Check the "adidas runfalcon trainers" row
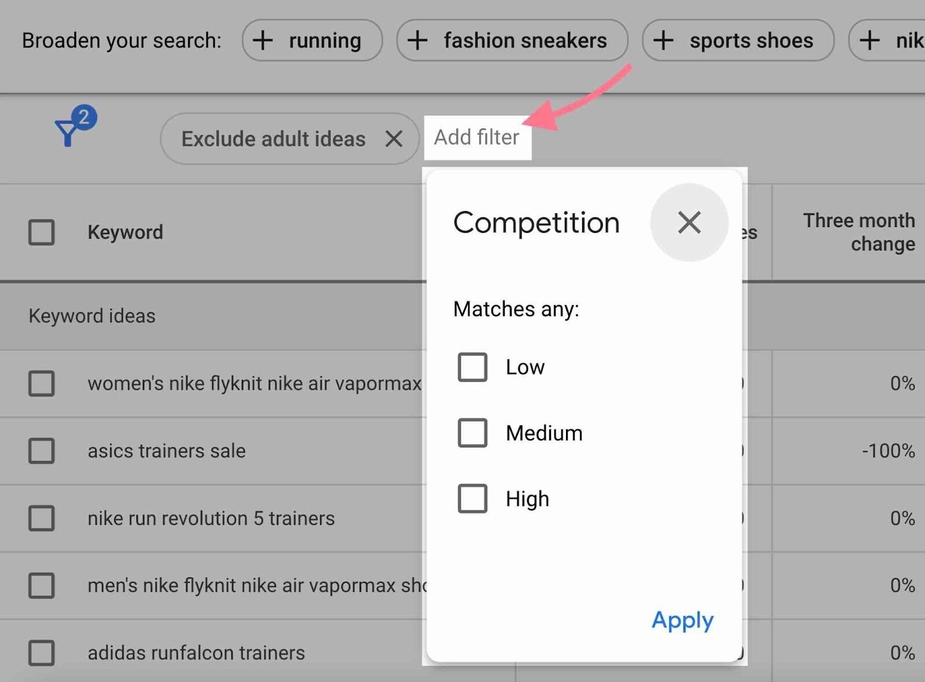The width and height of the screenshot is (925, 682). [40, 653]
